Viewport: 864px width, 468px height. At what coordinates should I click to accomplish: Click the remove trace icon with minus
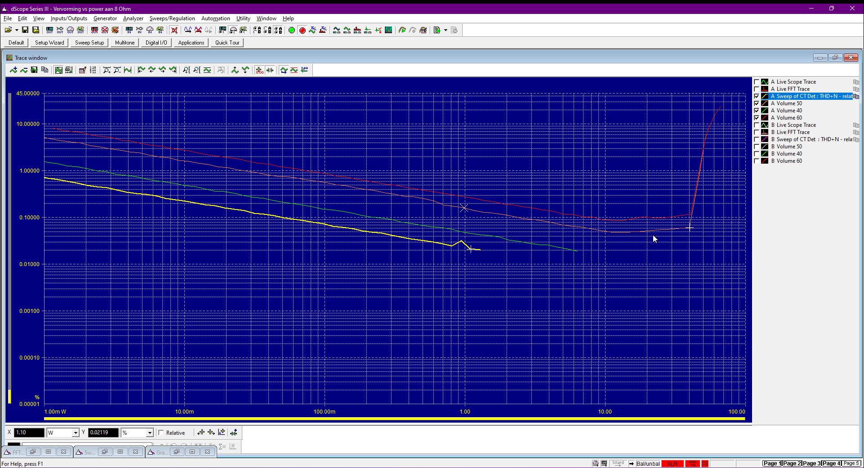click(x=24, y=70)
